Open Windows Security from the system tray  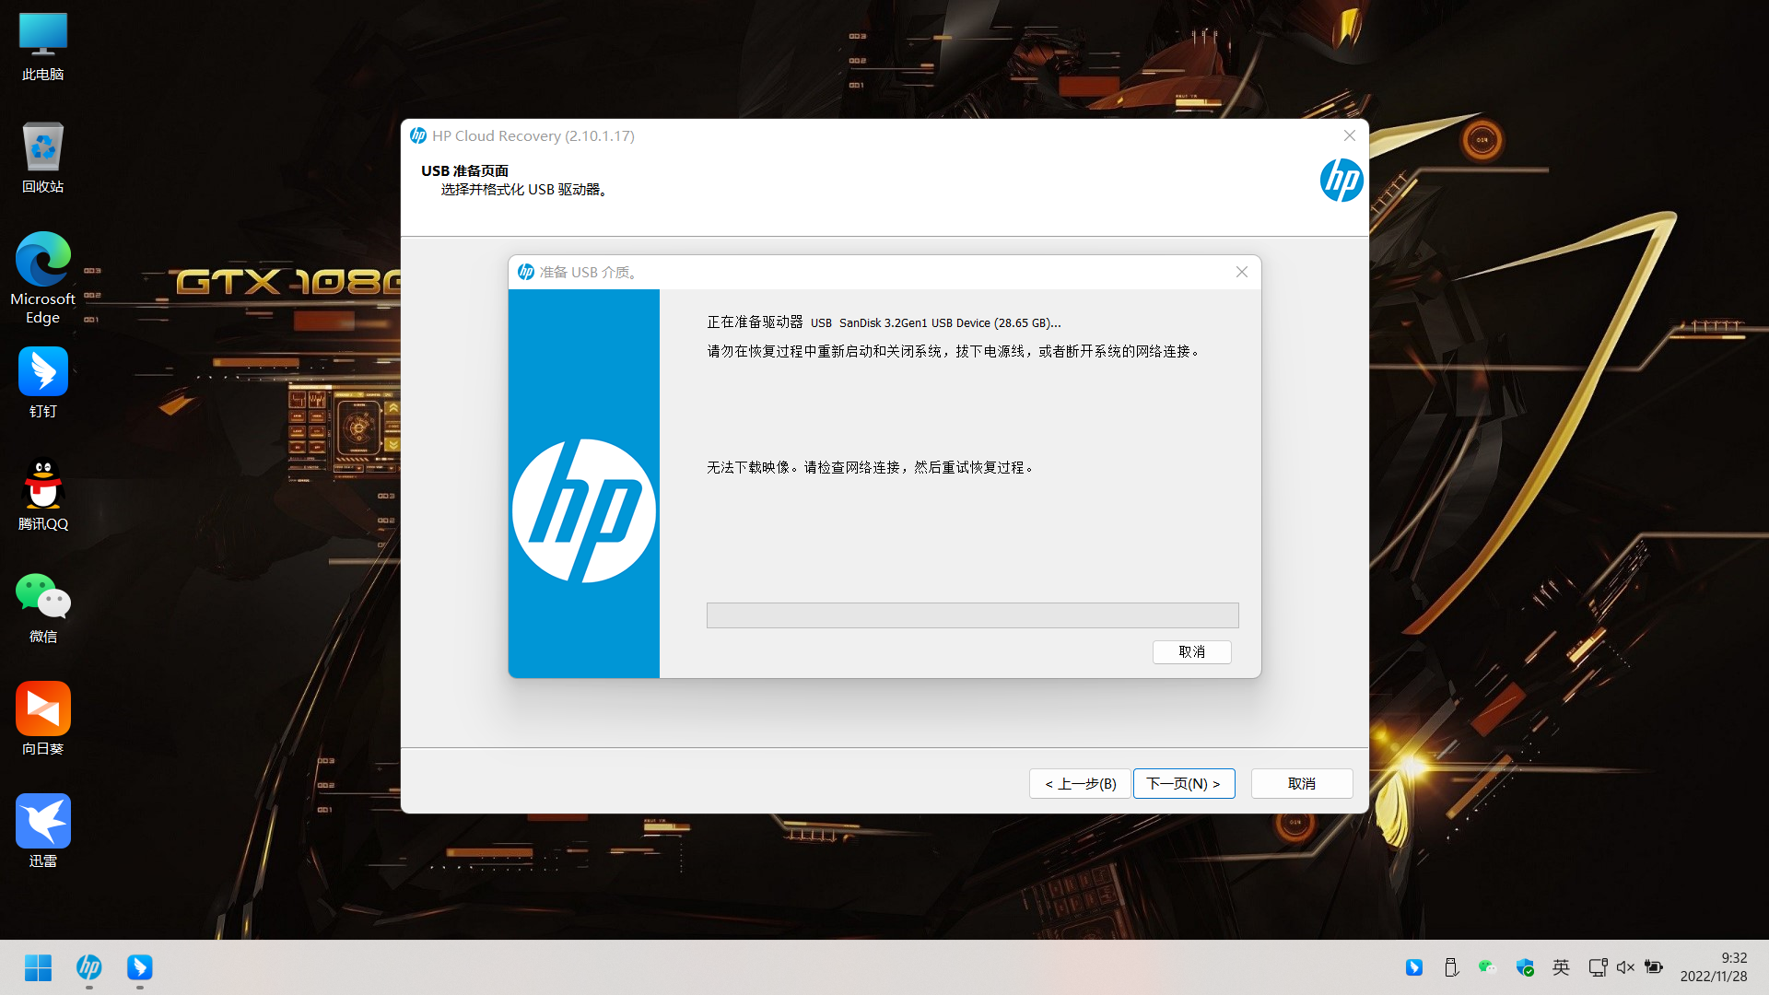1525,967
